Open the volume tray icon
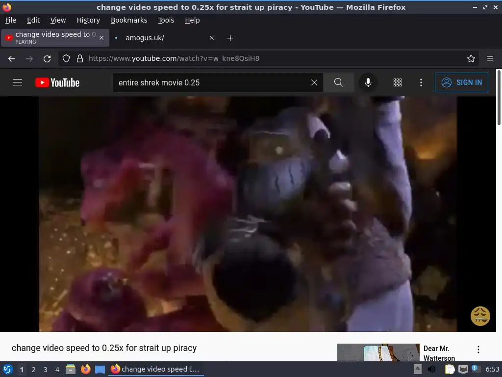Viewport: 502px width, 377px height. point(431,369)
